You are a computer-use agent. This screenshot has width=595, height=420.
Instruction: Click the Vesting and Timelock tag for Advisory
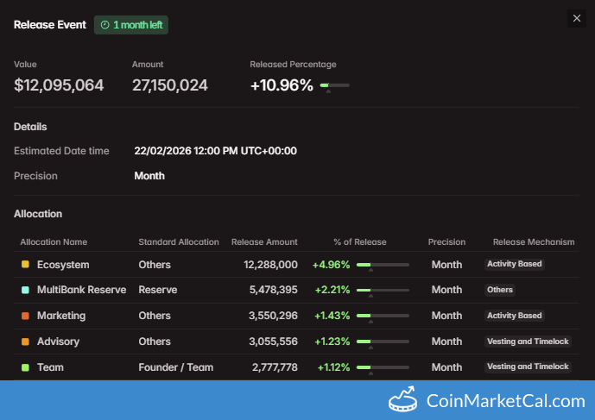click(x=528, y=342)
